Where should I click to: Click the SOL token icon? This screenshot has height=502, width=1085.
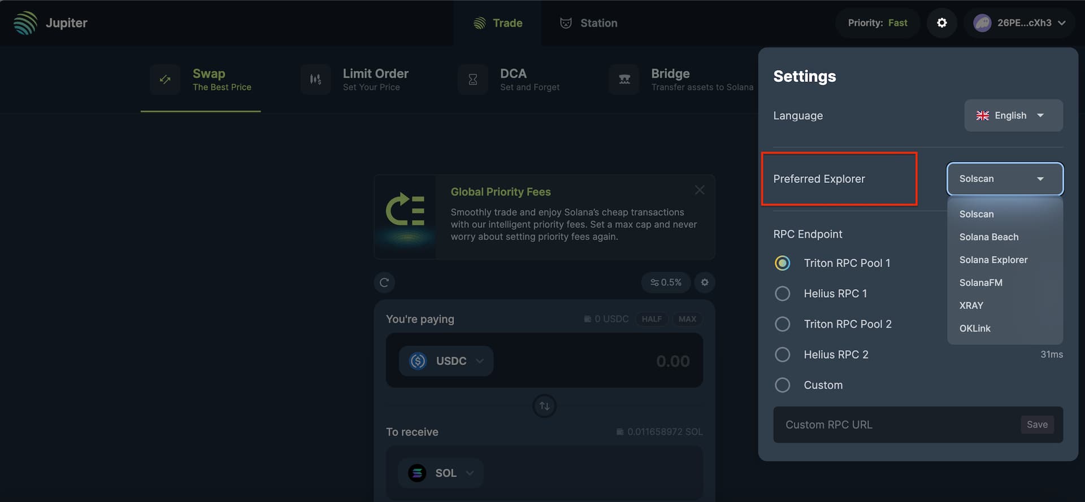pyautogui.click(x=417, y=473)
